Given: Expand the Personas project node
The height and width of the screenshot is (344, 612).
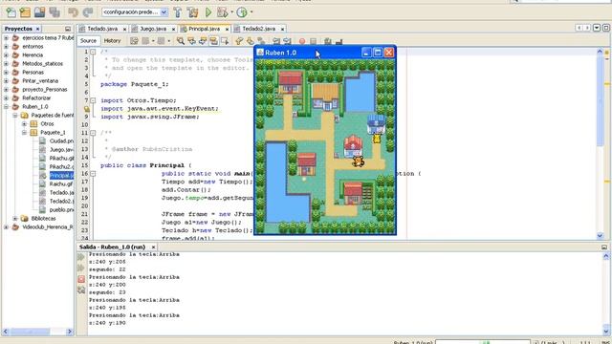Looking at the screenshot, I should 6,73.
